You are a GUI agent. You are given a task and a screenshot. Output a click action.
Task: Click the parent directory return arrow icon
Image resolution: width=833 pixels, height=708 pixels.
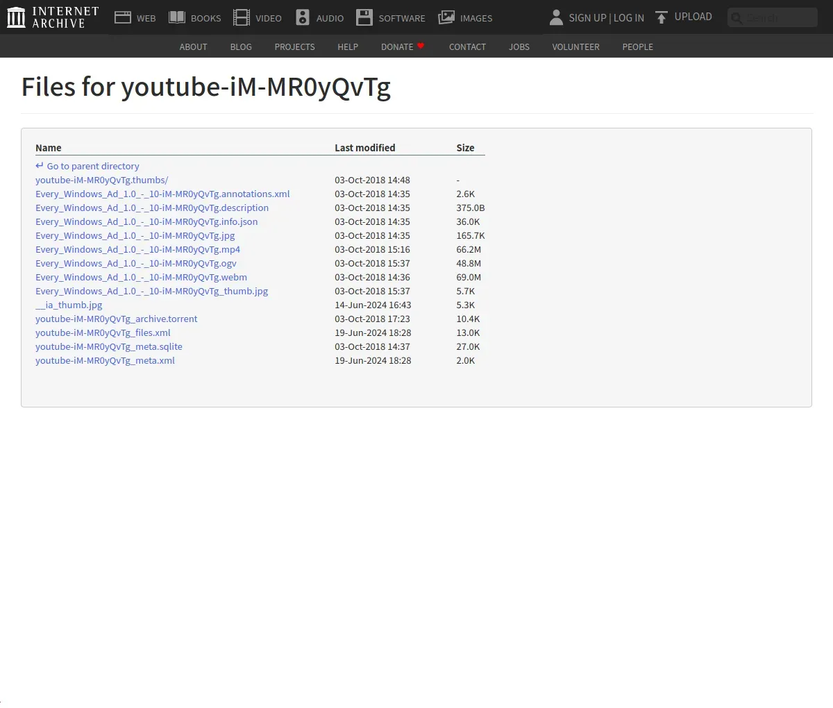click(40, 166)
